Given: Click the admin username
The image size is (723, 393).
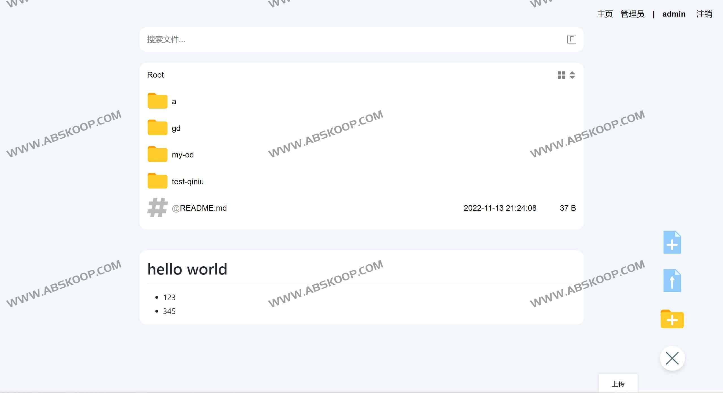Looking at the screenshot, I should [674, 14].
